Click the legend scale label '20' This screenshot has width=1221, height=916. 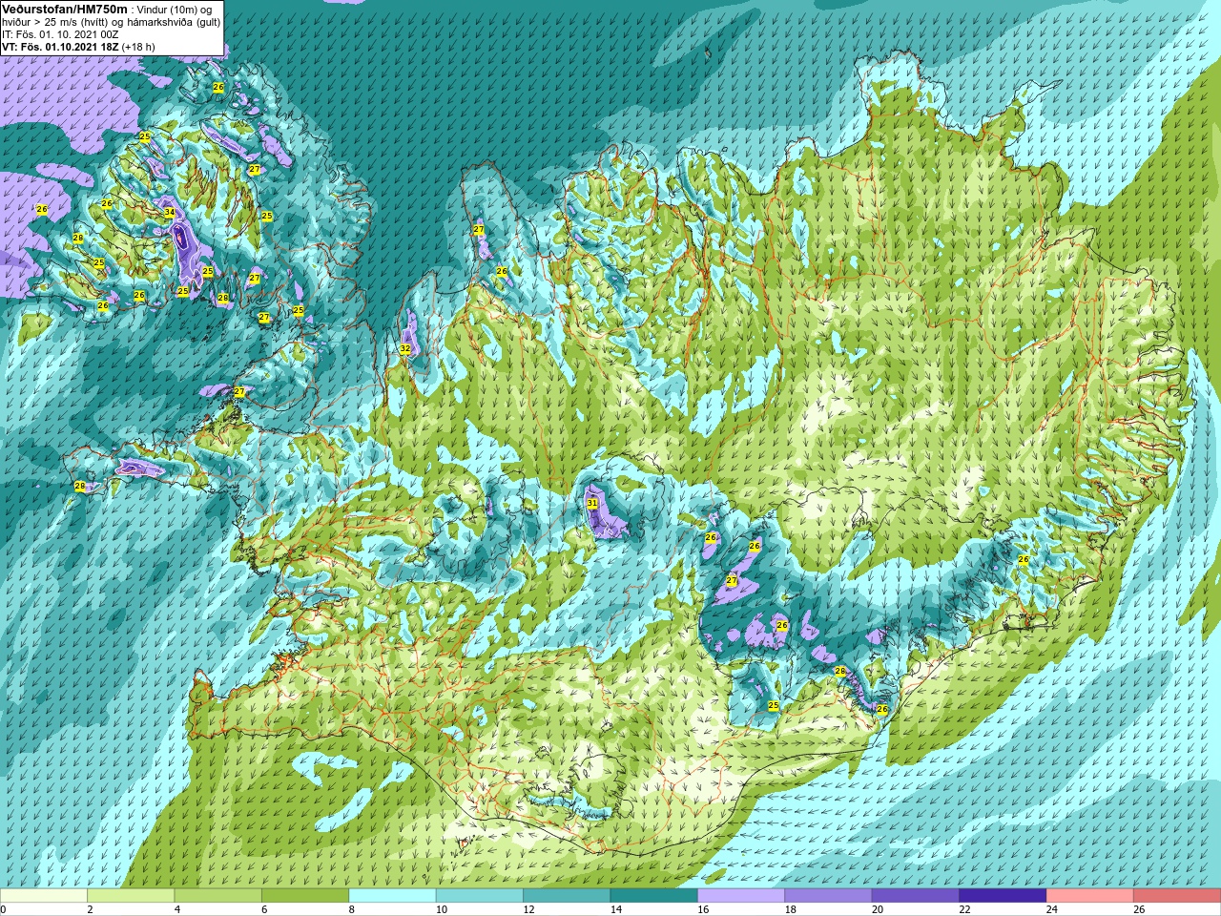(878, 909)
